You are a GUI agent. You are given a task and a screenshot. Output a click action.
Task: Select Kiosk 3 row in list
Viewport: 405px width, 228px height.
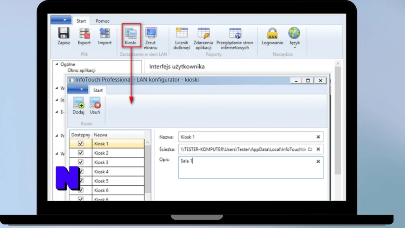click(x=107, y=162)
